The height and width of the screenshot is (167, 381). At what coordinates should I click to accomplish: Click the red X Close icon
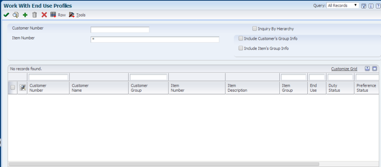tap(44, 15)
